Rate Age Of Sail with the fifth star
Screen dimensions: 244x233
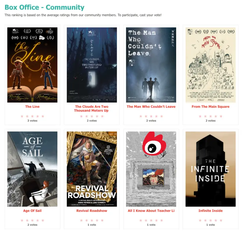click(43, 220)
